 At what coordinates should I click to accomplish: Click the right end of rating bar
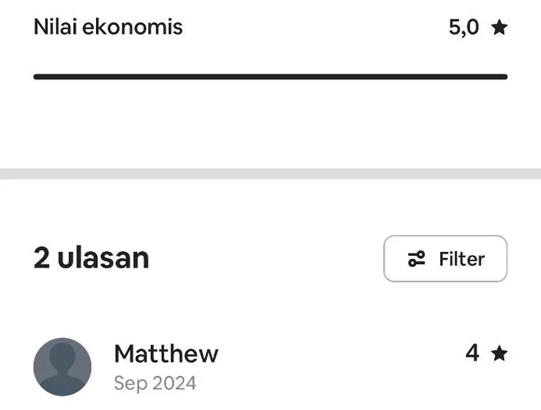(504, 77)
